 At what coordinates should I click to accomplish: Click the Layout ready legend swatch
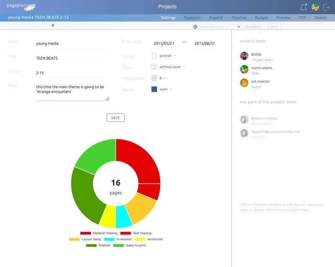click(x=75, y=239)
